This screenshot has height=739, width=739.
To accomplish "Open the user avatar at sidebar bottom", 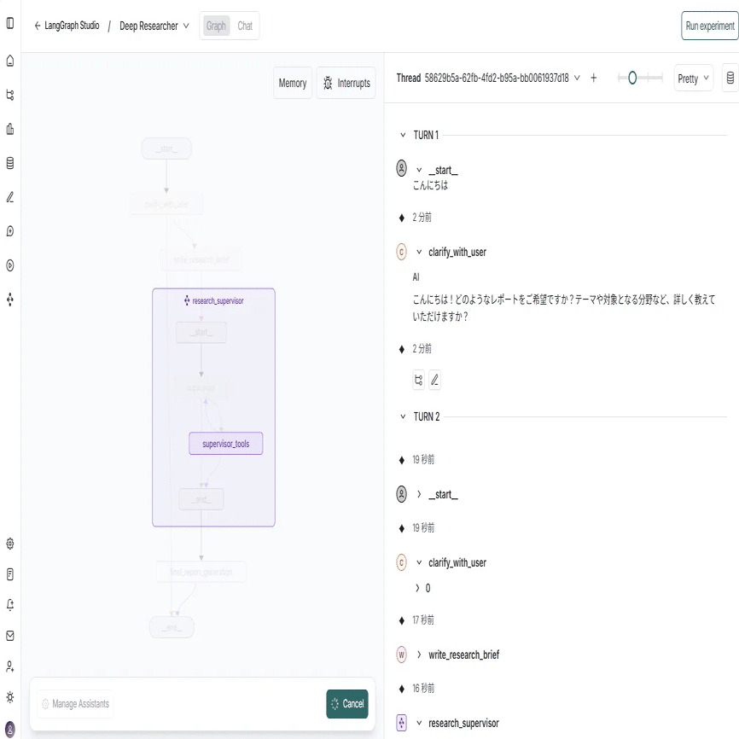I will pyautogui.click(x=10, y=728).
